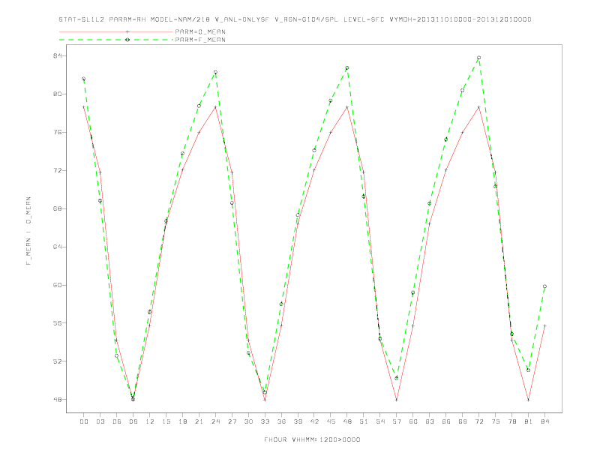This screenshot has height=459, width=594.
Task: Click the x-axis tick label 06
Action: tap(117, 421)
